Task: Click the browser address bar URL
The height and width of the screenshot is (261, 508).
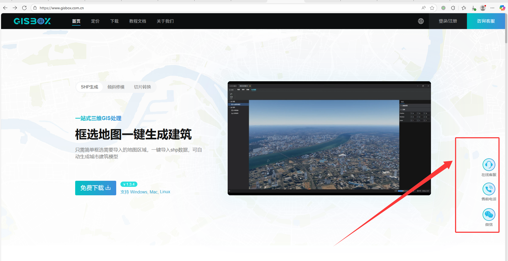Action: 62,8
